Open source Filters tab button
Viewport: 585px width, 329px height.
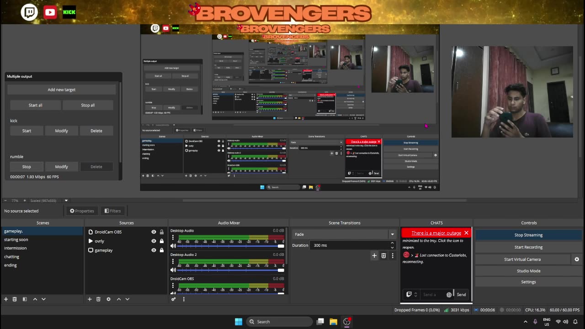pos(112,211)
